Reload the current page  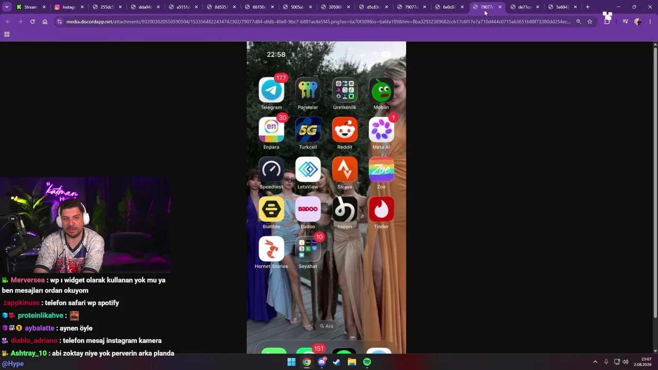coord(32,22)
